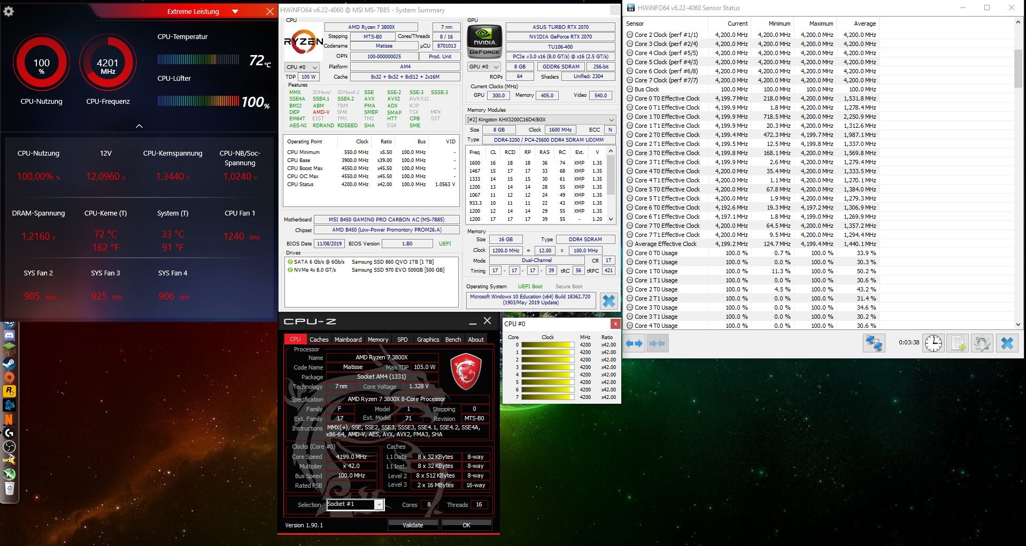Launch Steam from the side dock
This screenshot has height=546, width=1026.
pos(9,364)
